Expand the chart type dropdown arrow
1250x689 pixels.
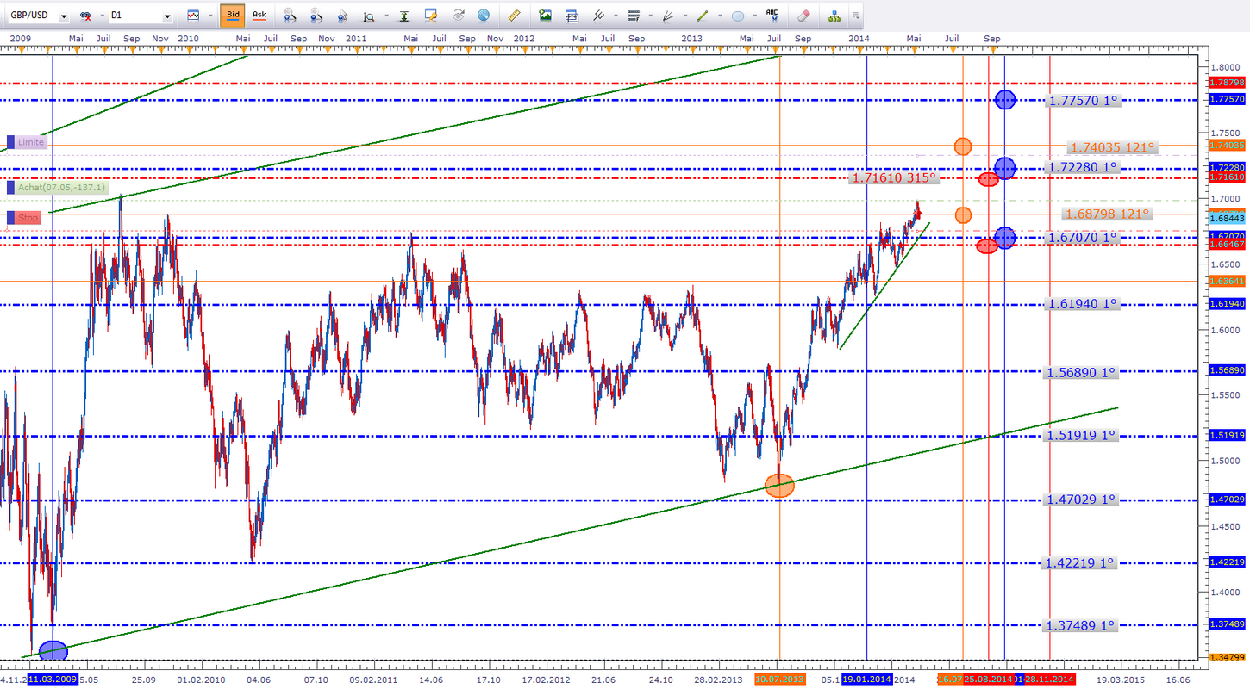(x=209, y=16)
